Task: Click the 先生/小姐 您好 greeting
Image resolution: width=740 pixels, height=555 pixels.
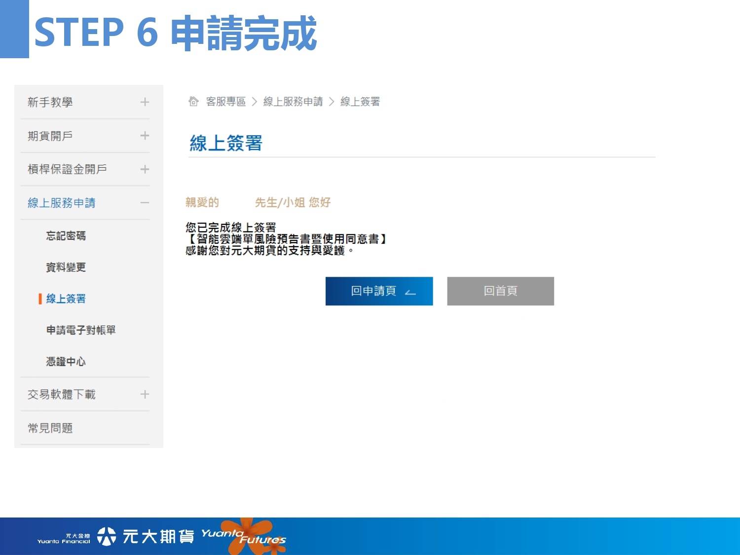Action: click(293, 202)
